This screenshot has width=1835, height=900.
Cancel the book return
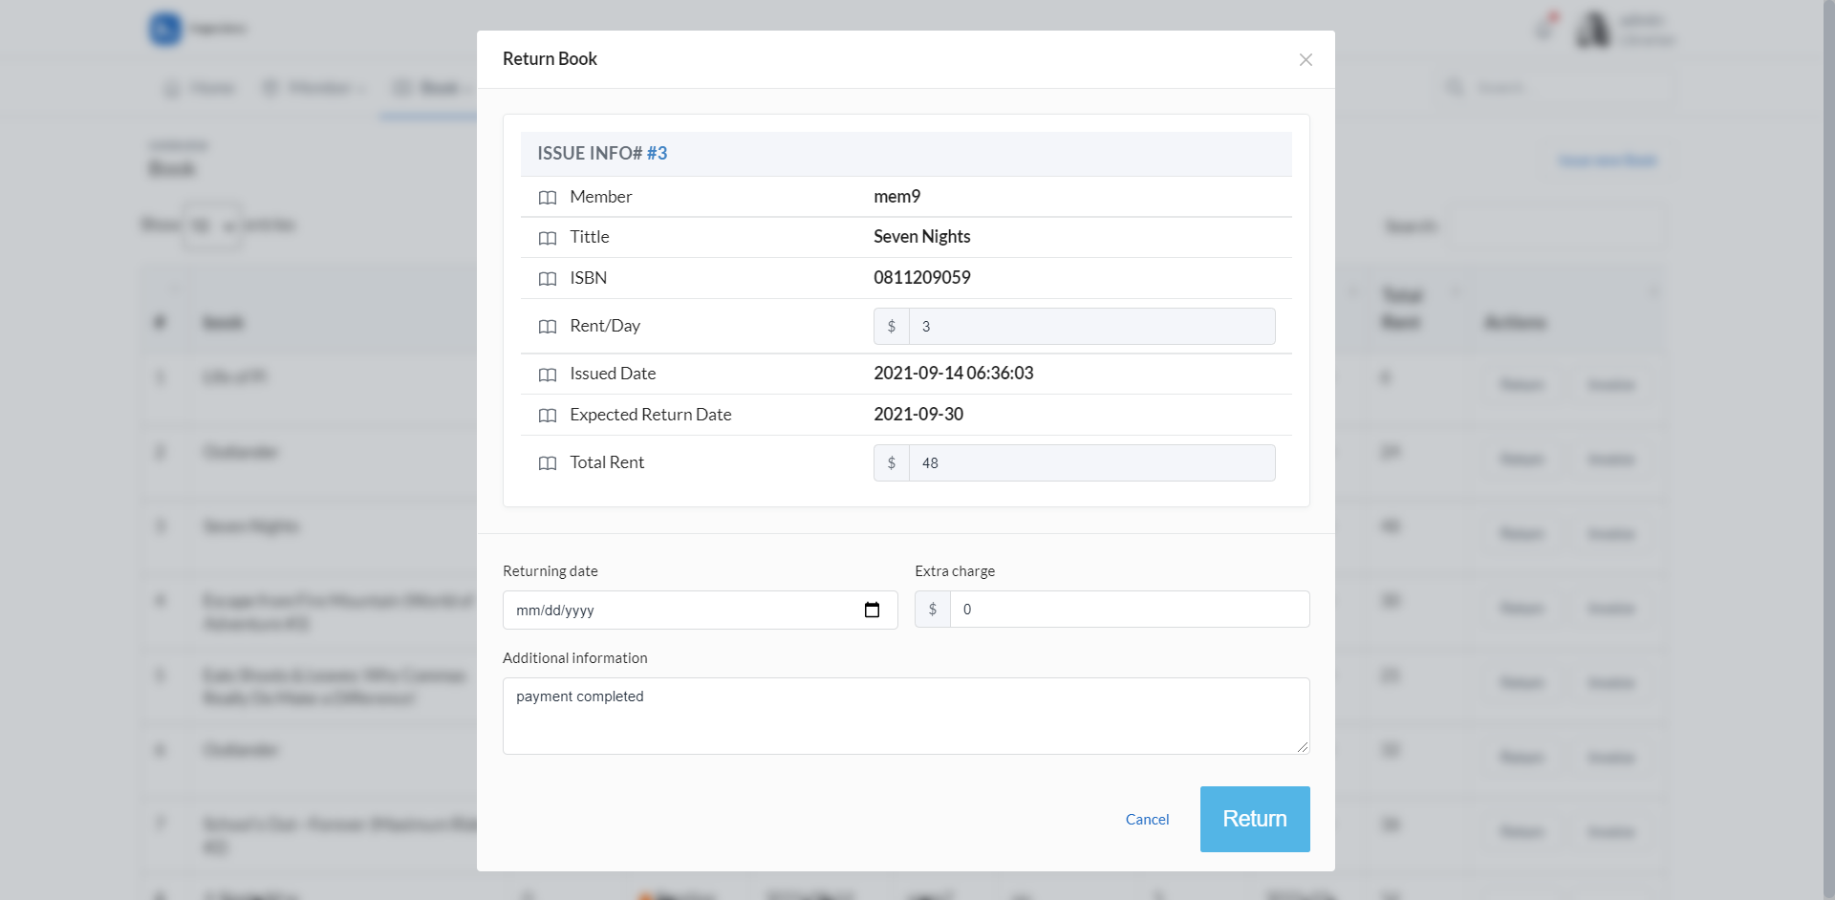(x=1147, y=819)
